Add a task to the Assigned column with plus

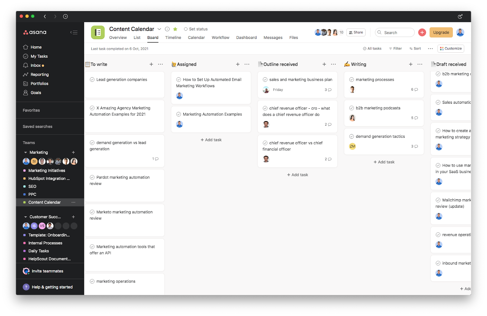(x=238, y=64)
